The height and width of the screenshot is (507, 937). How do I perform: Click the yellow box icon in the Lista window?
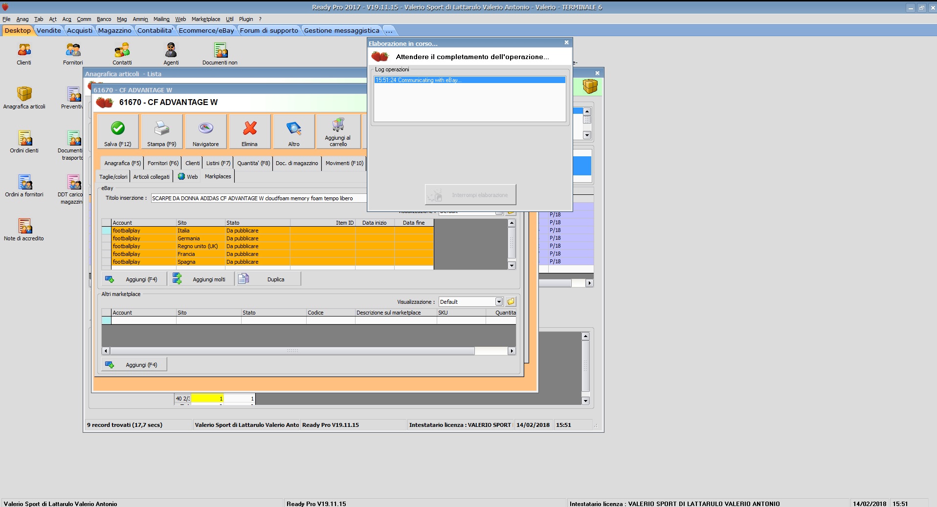590,86
